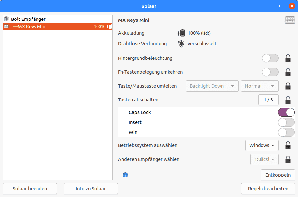Toggle Fn-Tastenbelegung umkehren switch
This screenshot has height=197, width=298.
coord(270,72)
